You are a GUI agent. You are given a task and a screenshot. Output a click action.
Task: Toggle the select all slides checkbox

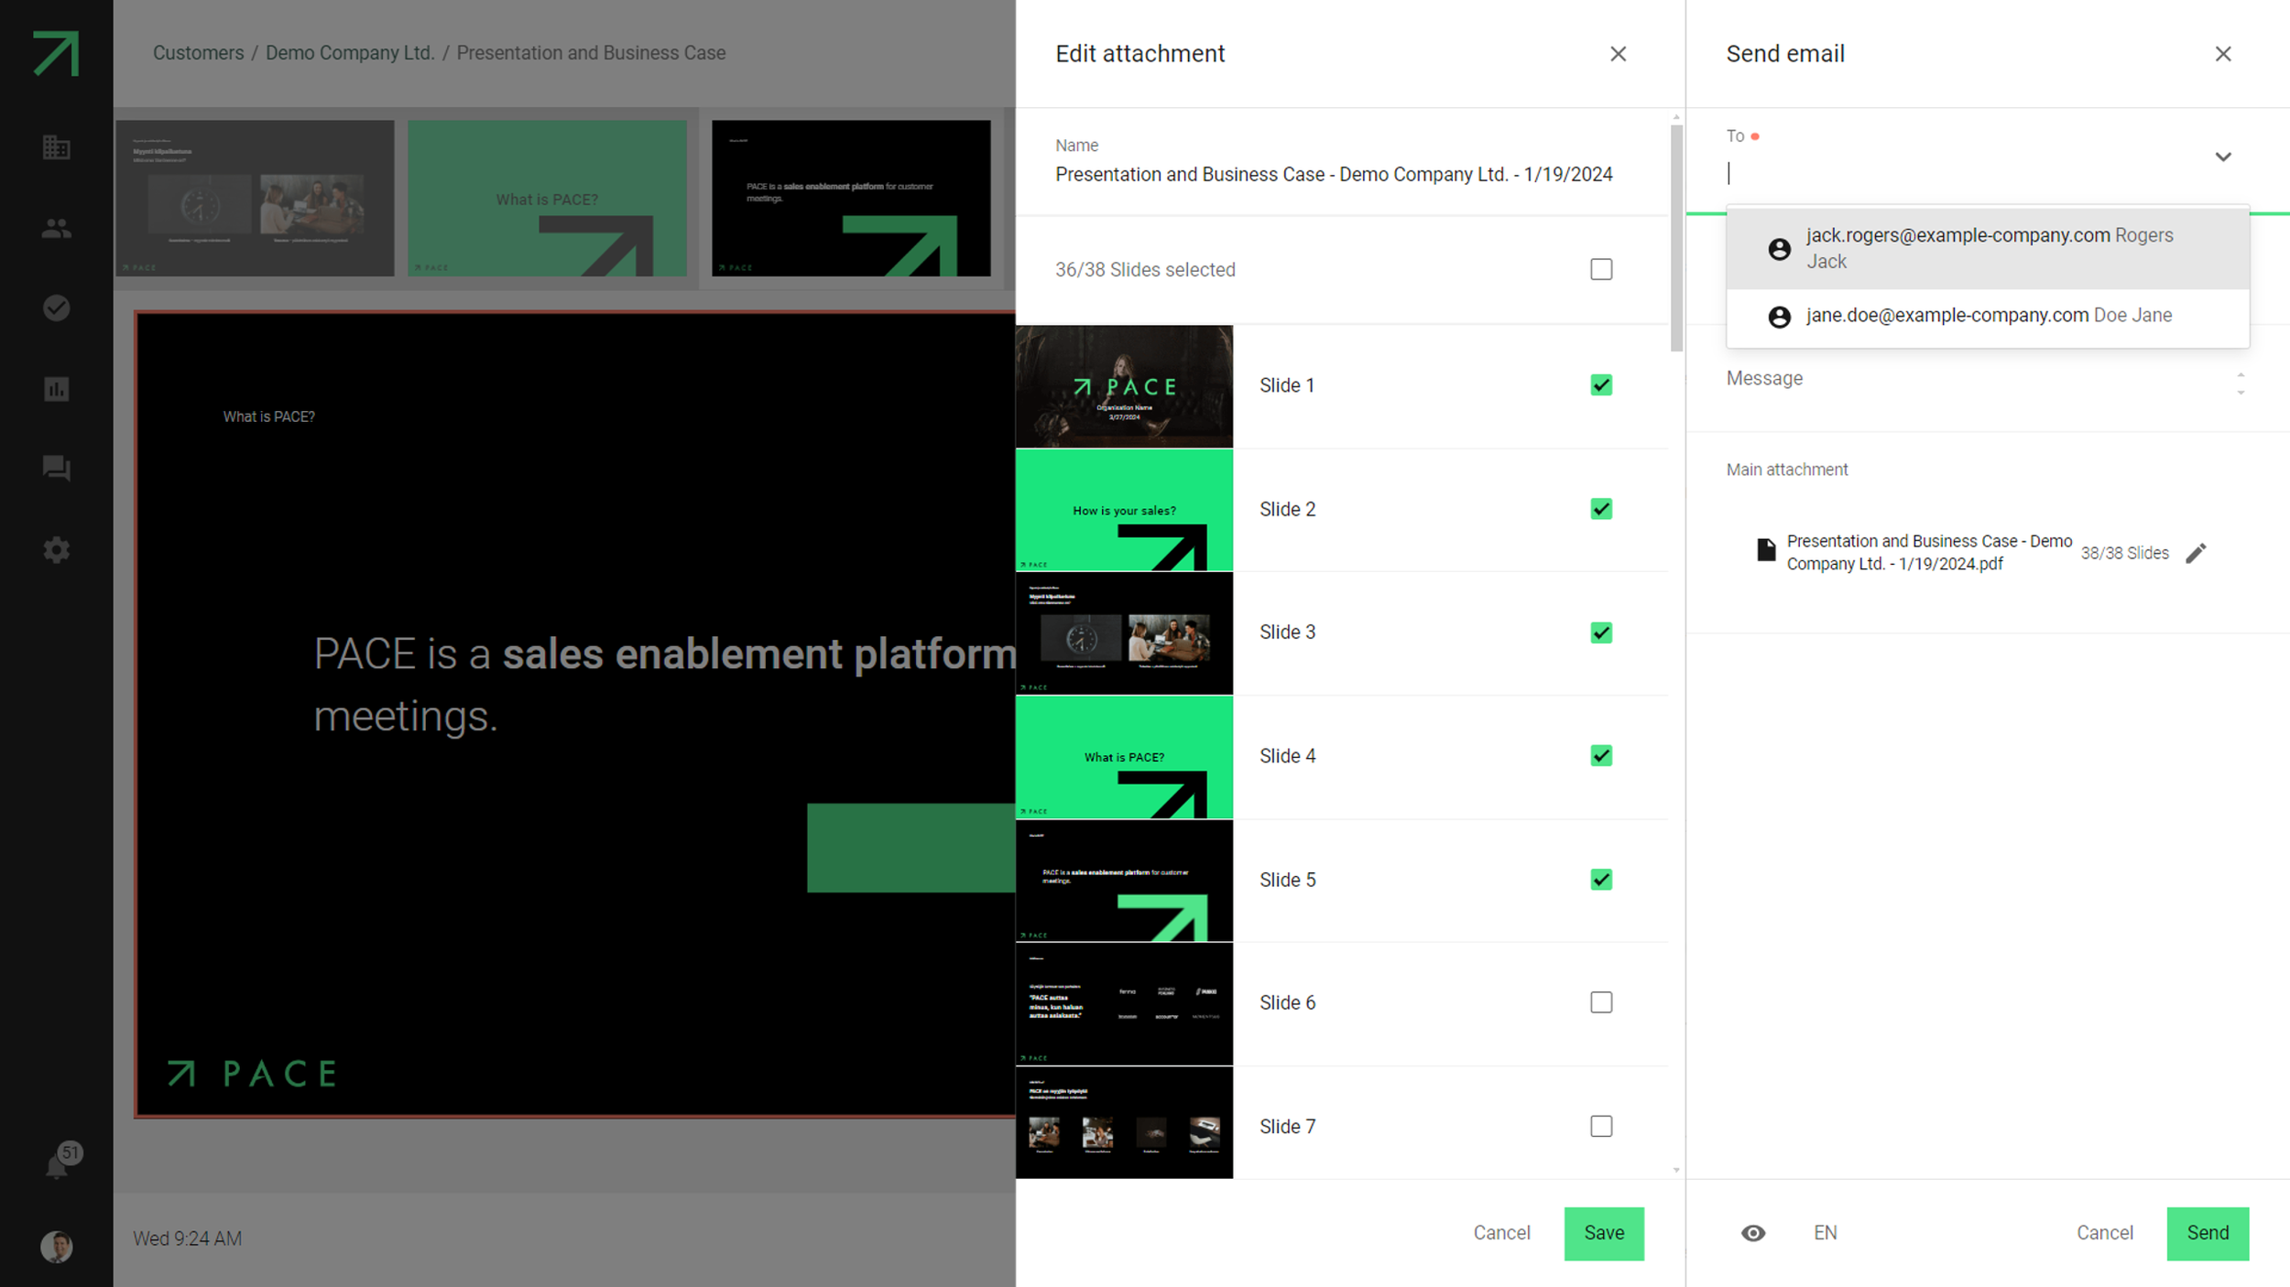[x=1600, y=269]
